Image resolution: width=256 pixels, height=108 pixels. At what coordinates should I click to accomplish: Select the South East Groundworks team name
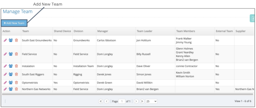click(37, 40)
